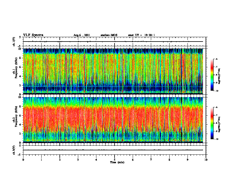
Task: Click the "Time (min)" x-axis label
Action: pos(117,162)
